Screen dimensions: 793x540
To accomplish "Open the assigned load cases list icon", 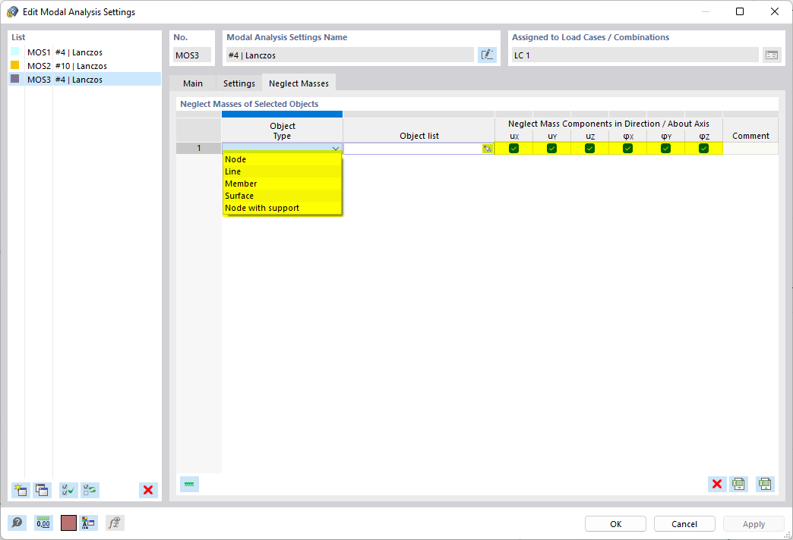I will [x=771, y=55].
